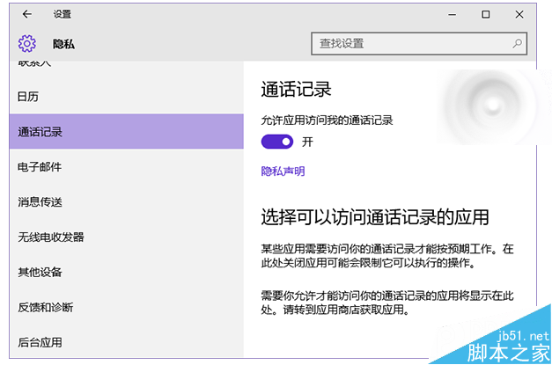Click the Settings gear icon beside 隐私

coord(26,43)
